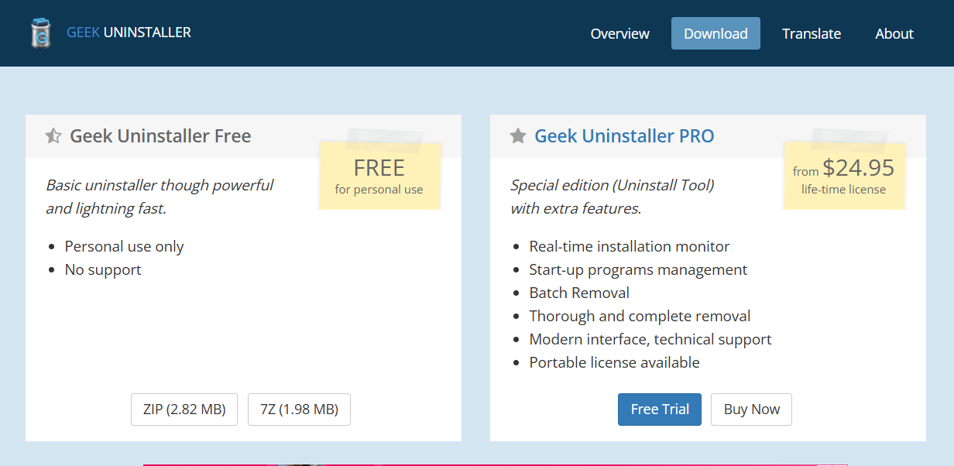This screenshot has width=954, height=466.
Task: Open the Overview page
Action: click(619, 33)
